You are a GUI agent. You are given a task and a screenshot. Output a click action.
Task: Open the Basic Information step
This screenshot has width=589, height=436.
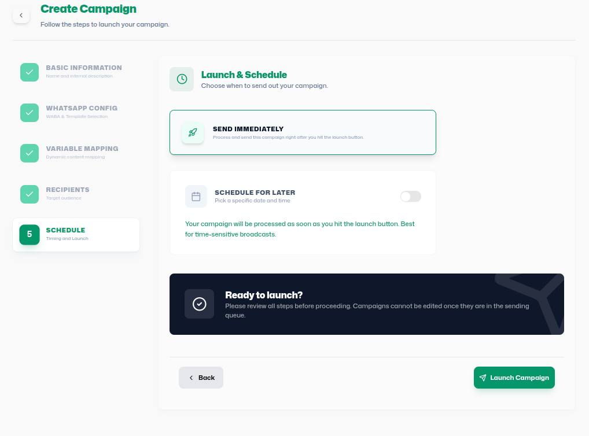84,68
